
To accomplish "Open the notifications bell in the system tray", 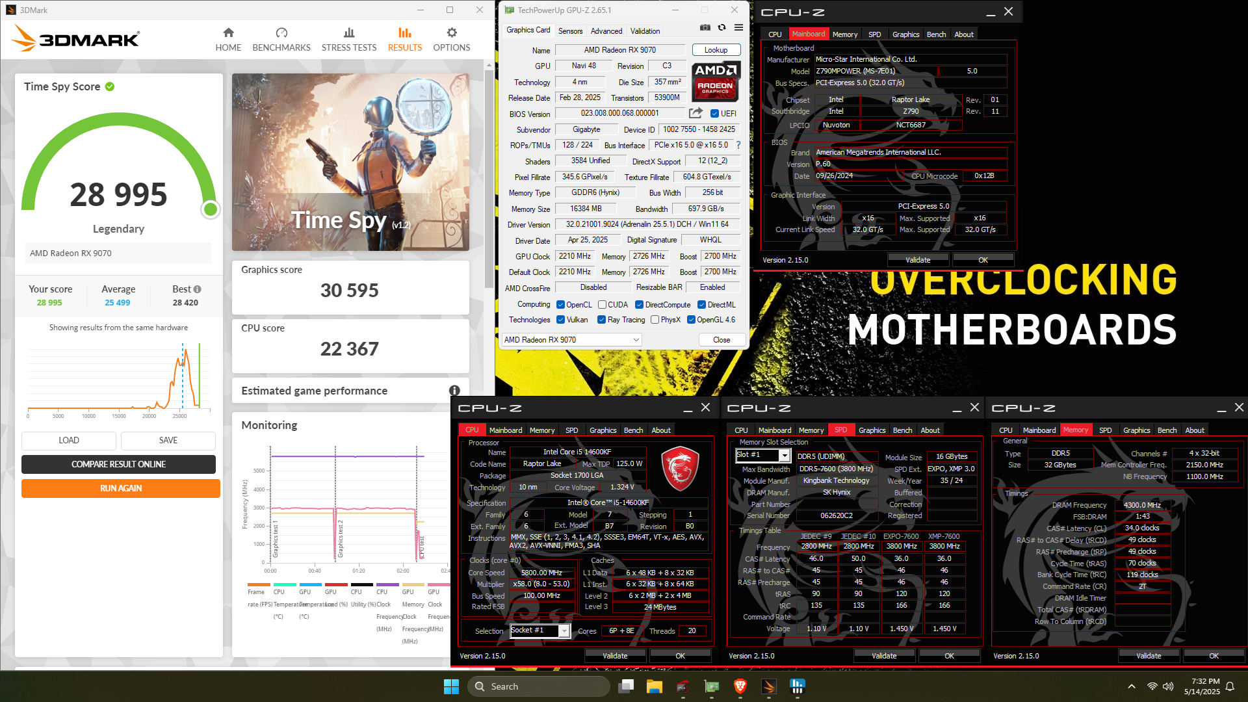I will pyautogui.click(x=1230, y=686).
